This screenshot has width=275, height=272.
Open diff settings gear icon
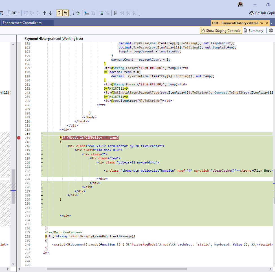point(271,30)
